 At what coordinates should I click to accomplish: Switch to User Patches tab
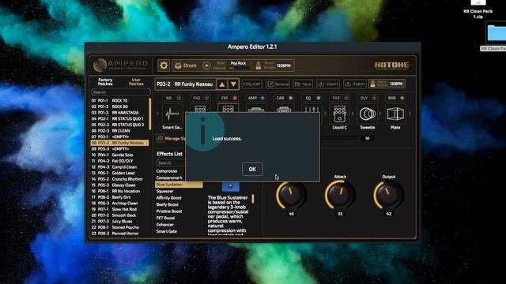(136, 82)
